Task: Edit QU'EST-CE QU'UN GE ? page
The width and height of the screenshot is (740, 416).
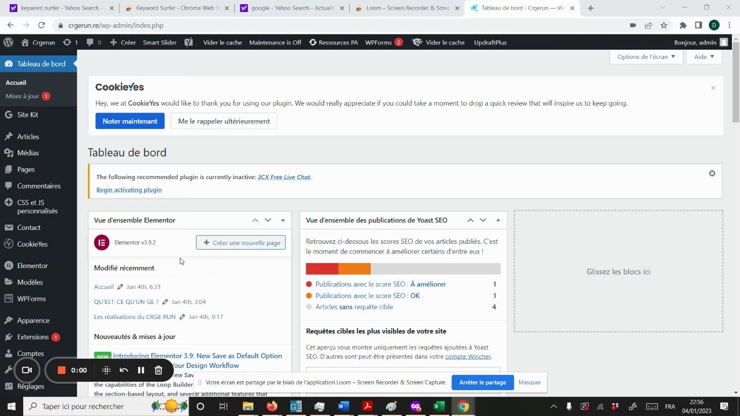Action: (x=165, y=302)
